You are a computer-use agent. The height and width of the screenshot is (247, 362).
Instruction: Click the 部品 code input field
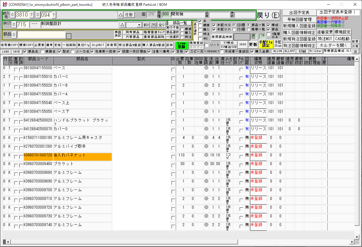[x=41, y=35]
